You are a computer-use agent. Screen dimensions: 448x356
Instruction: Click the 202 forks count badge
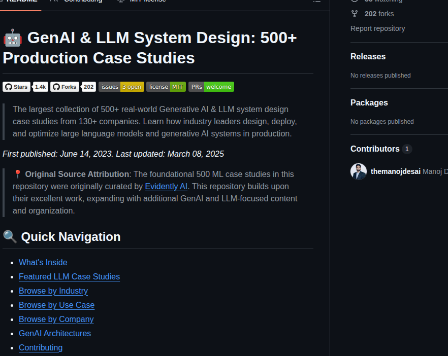[88, 87]
